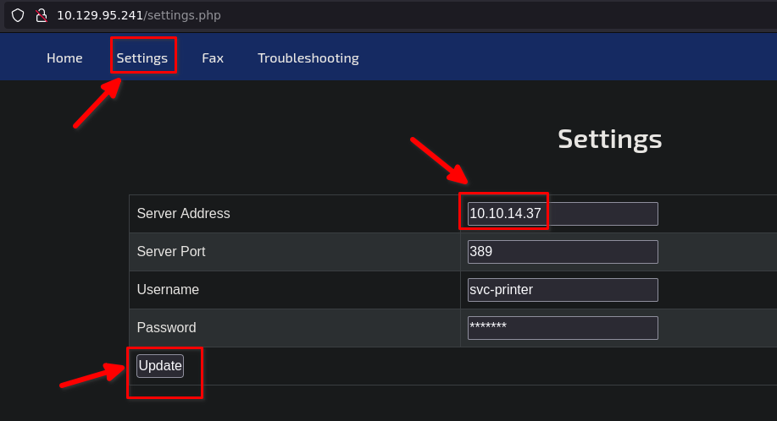Click the red arrow pointing at Server Address
The width and height of the screenshot is (777, 421).
(439, 161)
